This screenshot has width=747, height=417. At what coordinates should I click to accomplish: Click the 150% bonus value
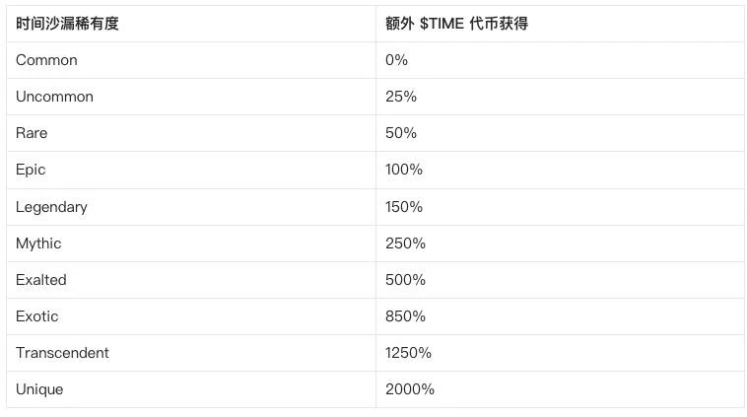404,207
